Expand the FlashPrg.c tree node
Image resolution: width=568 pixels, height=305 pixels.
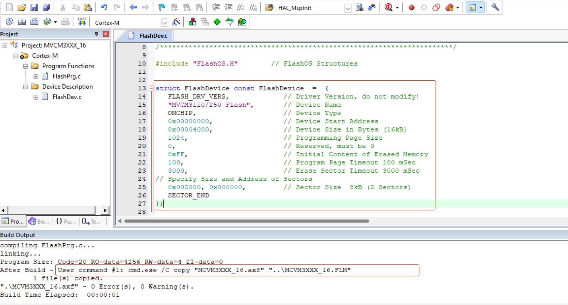pos(36,77)
